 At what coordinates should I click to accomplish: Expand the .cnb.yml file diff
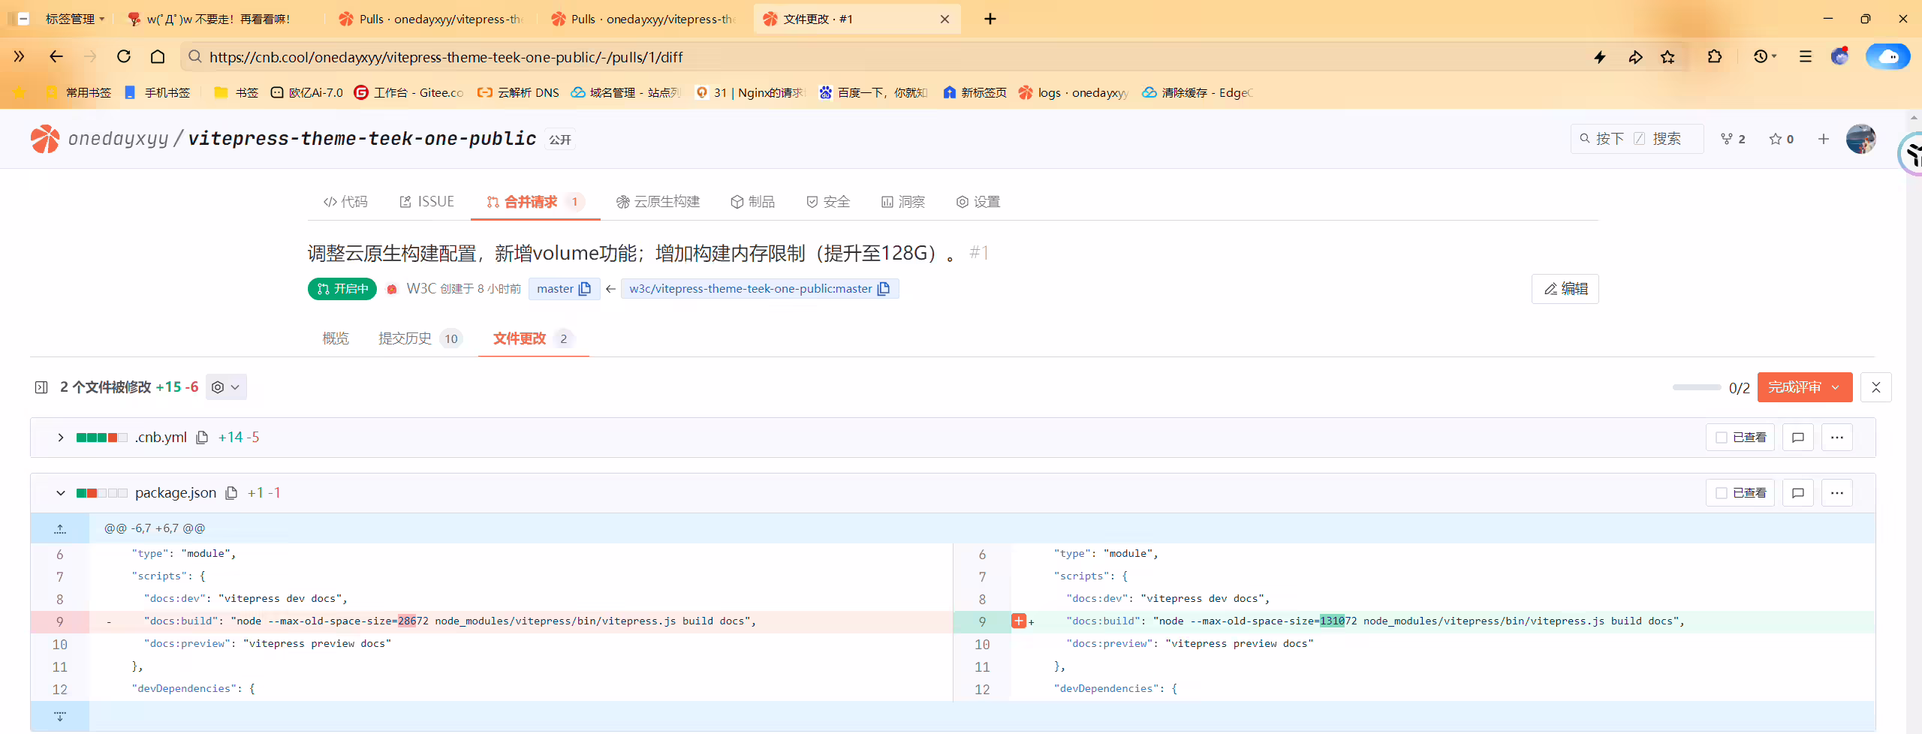click(x=60, y=438)
